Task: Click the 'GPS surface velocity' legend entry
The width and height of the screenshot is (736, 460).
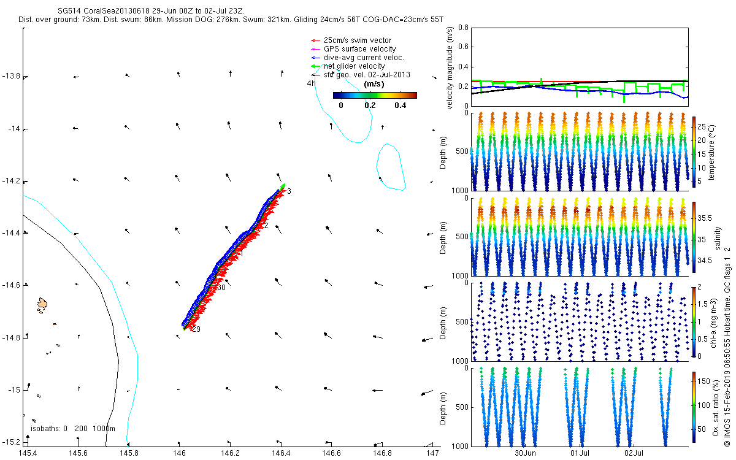Action: click(353, 49)
